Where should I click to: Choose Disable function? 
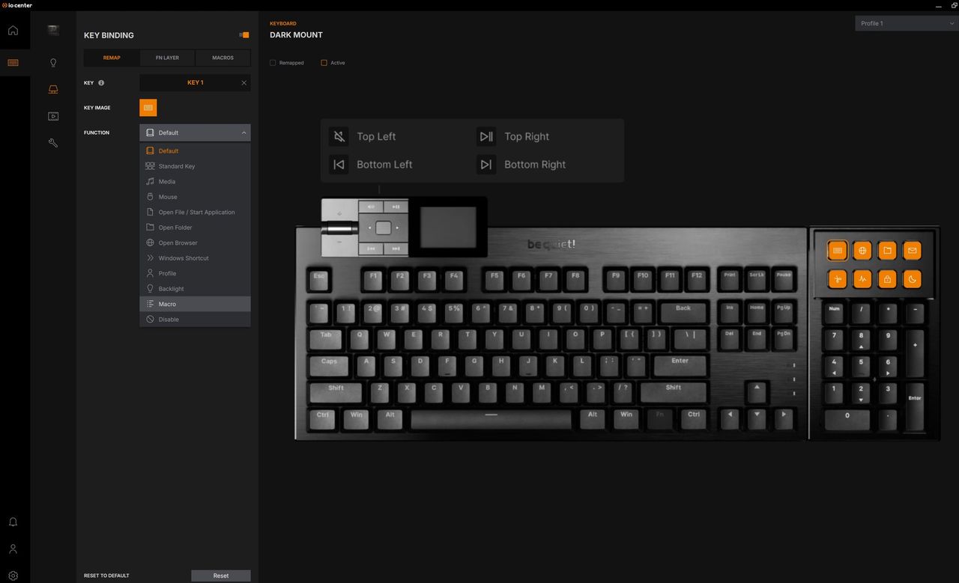[x=195, y=320]
